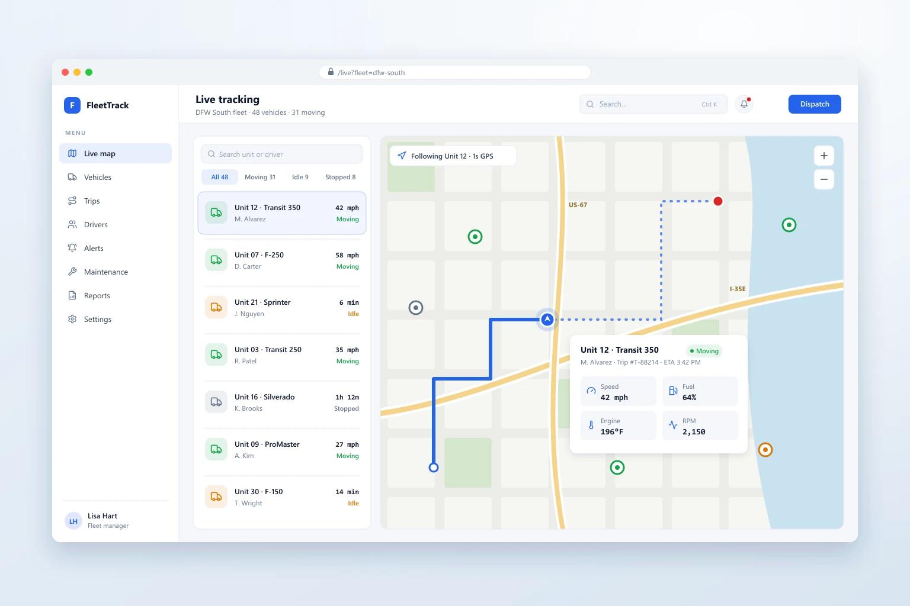This screenshot has height=606, width=910.
Task: Zoom in on the map
Action: tap(824, 156)
